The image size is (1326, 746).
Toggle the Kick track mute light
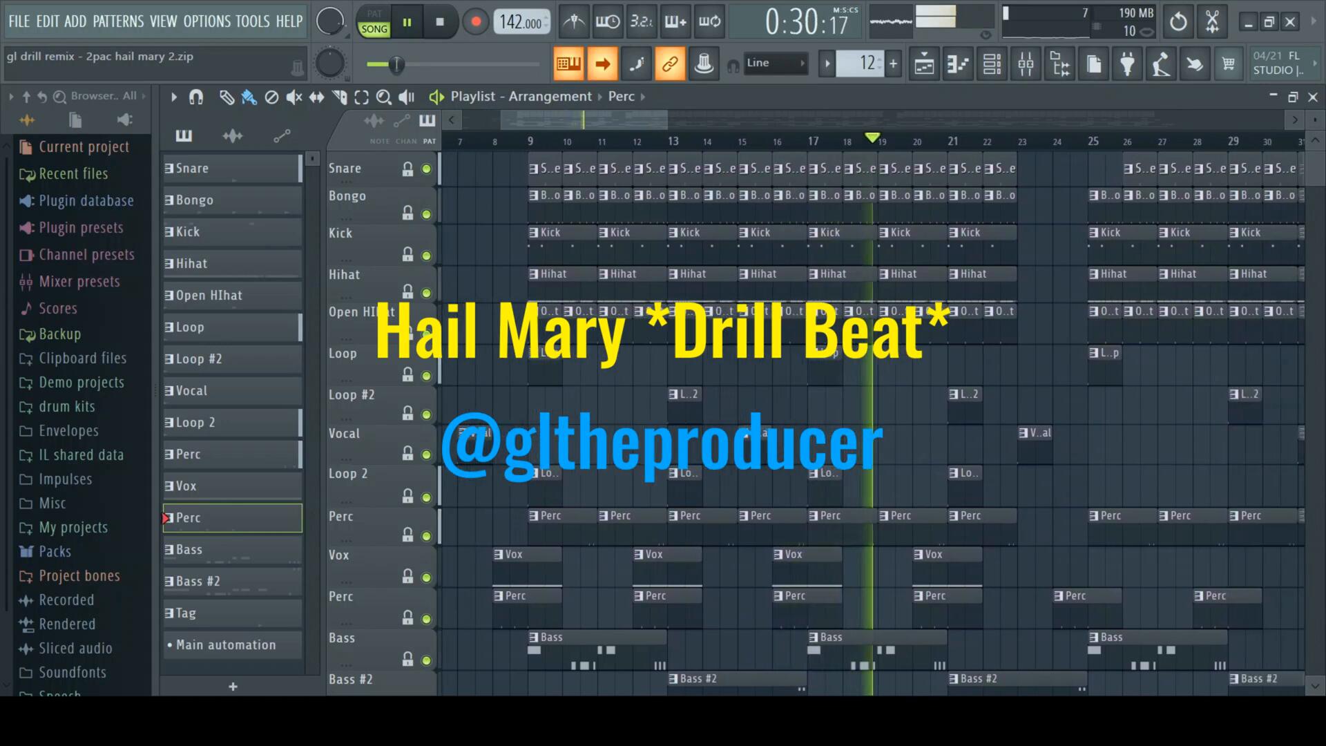426,256
